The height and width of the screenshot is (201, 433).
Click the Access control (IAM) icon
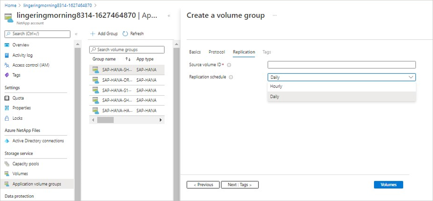[7, 65]
